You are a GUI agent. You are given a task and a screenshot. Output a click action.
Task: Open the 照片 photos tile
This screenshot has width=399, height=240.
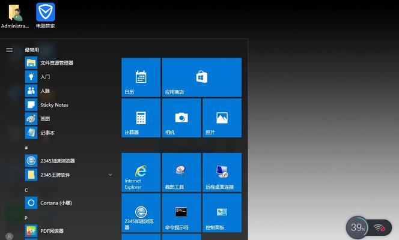tap(222, 118)
